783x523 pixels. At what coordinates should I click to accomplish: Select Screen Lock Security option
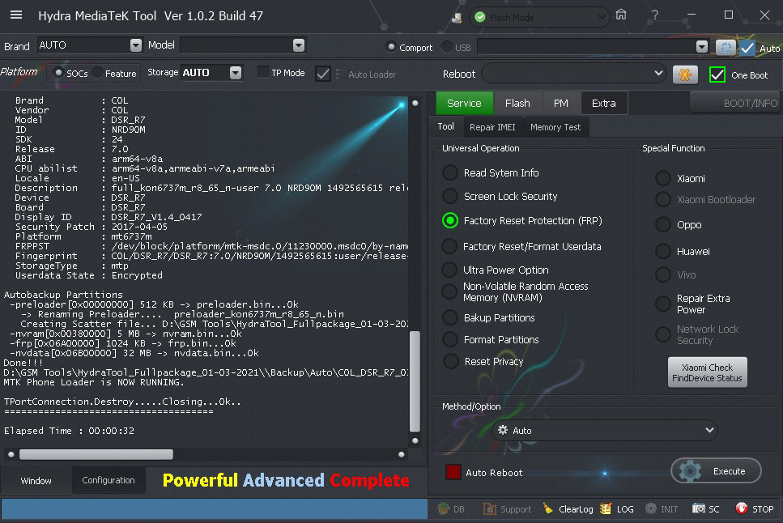[450, 196]
